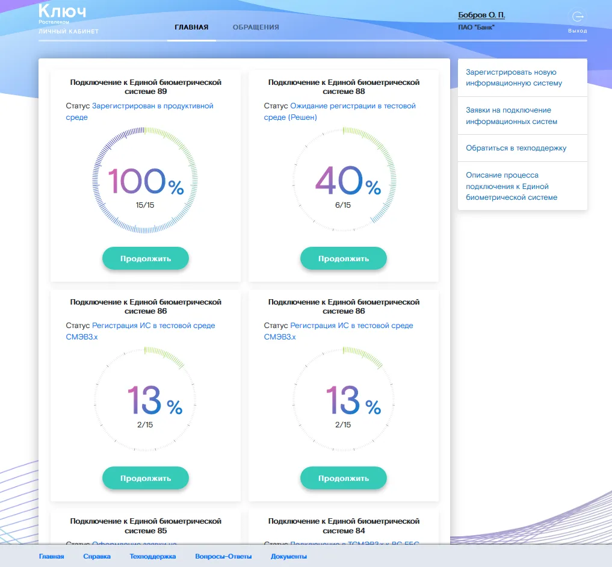Click title Подключение к Единой биометрической системе 85

coord(146,525)
